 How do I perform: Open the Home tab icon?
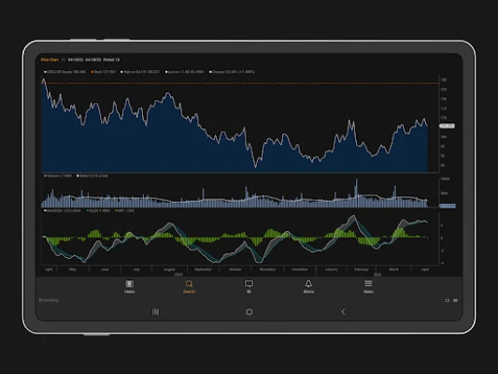point(129,283)
